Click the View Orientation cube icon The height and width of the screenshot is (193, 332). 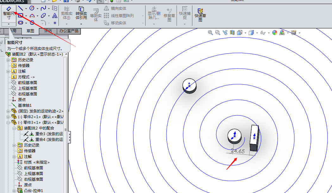(x=240, y=33)
